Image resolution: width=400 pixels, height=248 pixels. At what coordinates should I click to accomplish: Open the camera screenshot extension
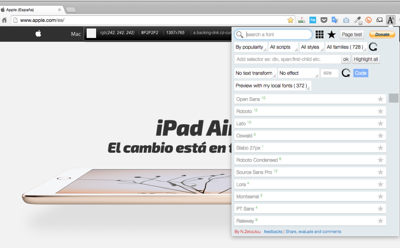pyautogui.click(x=346, y=20)
